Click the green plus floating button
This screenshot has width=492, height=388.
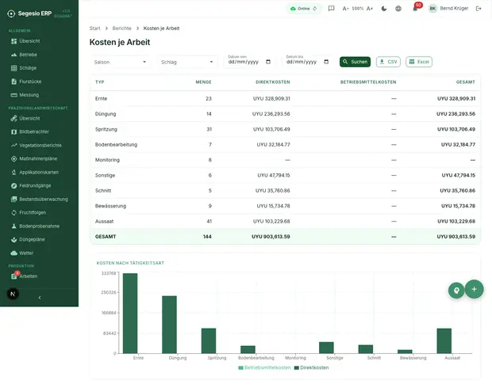[474, 289]
